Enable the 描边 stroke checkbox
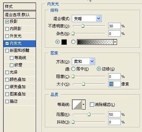This screenshot has height=132, width=142. (7, 101)
